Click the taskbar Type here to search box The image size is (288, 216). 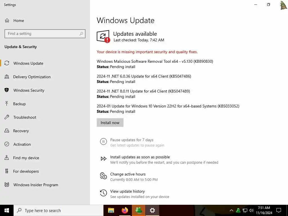58,210
